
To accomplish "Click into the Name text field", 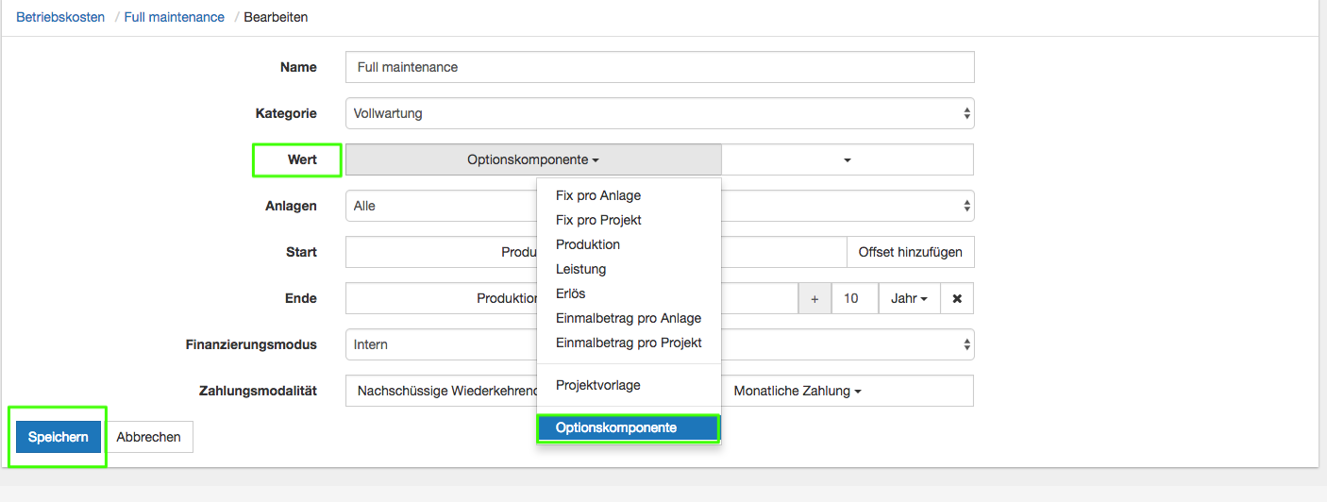I will point(659,67).
